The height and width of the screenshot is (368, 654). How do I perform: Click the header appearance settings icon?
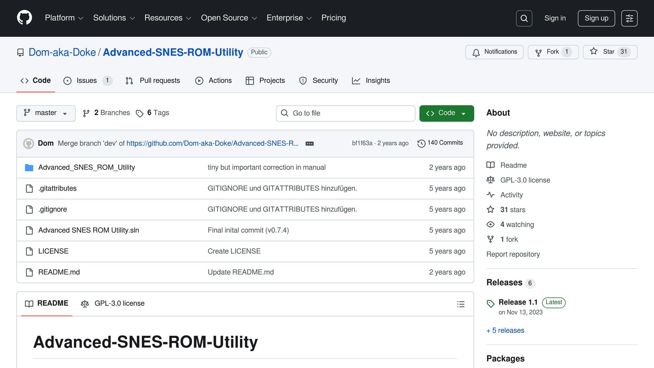tap(629, 18)
